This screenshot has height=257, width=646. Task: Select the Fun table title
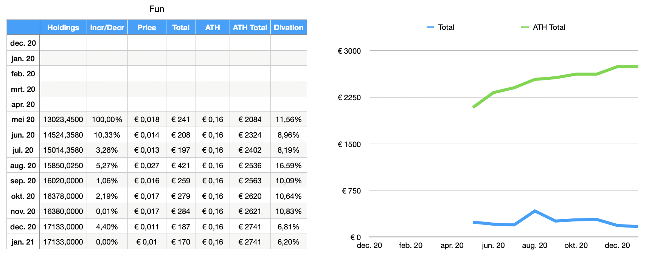click(x=157, y=9)
